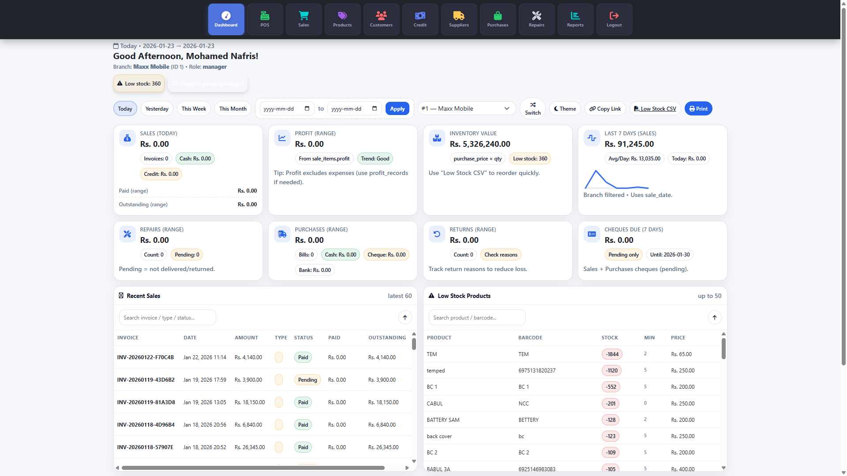This screenshot has height=476, width=847.
Task: Select the Today range filter
Action: (x=125, y=109)
